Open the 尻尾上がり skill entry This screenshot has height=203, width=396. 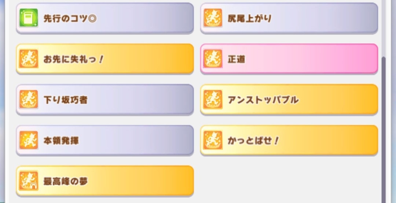pyautogui.click(x=289, y=18)
